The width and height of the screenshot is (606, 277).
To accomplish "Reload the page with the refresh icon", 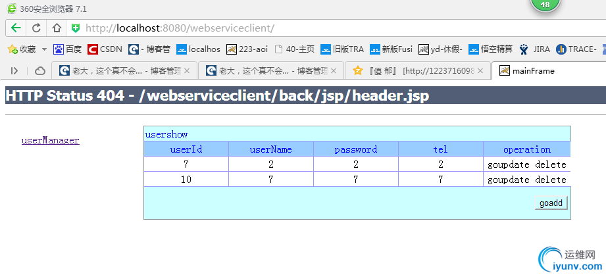I will pyautogui.click(x=36, y=28).
